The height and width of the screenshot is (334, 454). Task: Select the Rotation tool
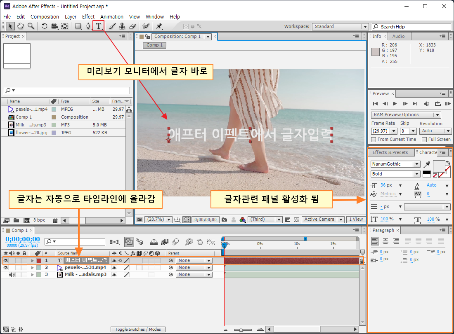click(44, 26)
